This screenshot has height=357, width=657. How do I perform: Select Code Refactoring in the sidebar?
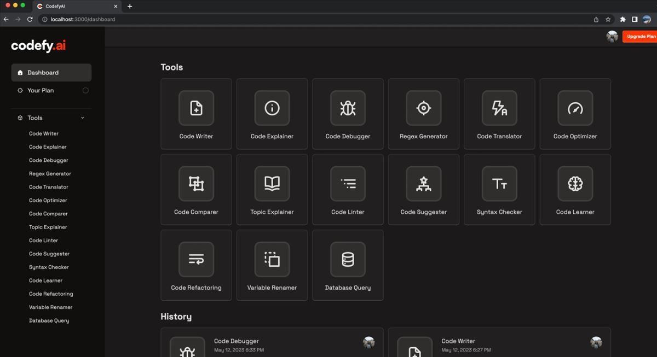(51, 294)
